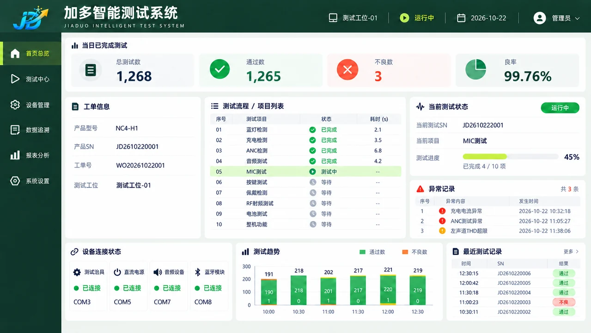
Task: Click the COM3 port label
Action: click(x=82, y=302)
